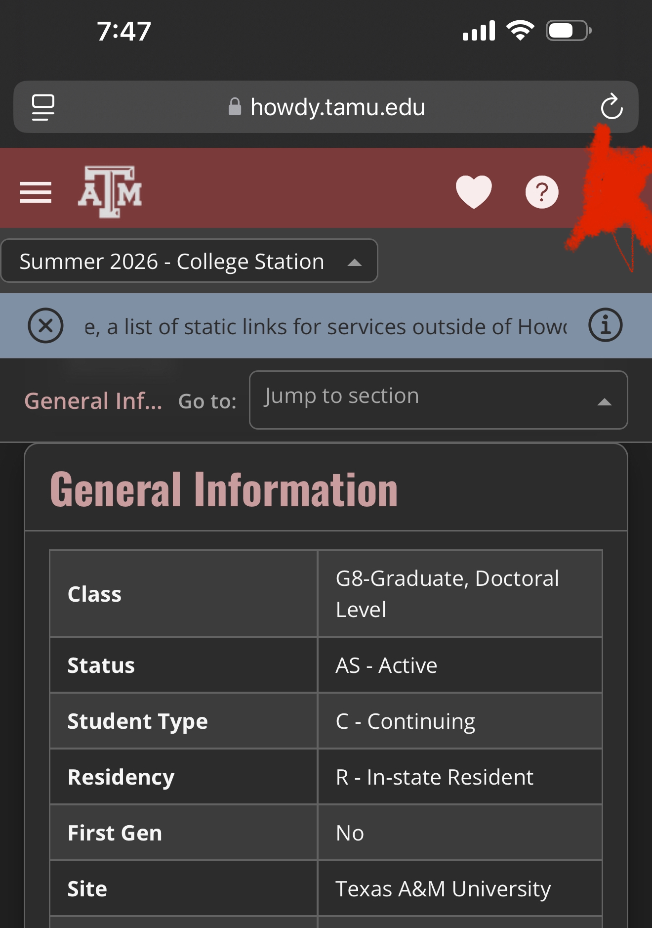Open the Jump to section dropdown

point(439,400)
